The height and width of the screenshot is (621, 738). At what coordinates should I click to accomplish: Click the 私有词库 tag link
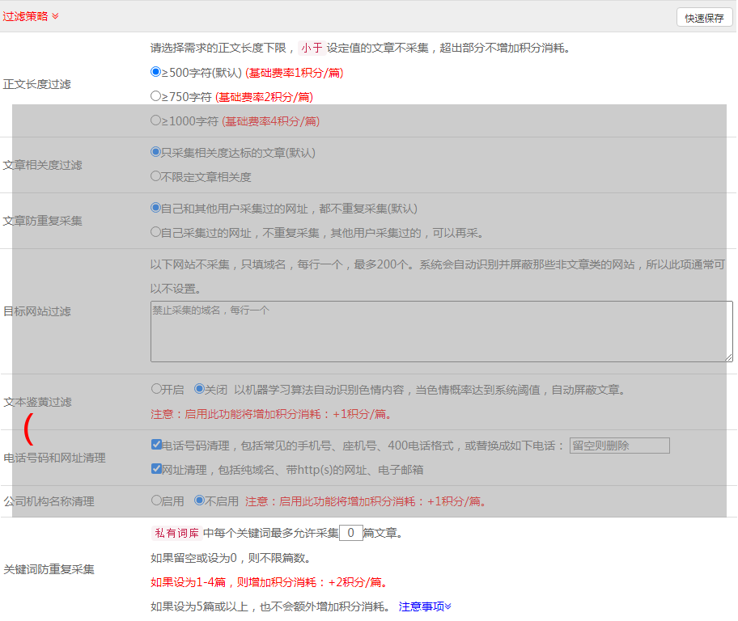click(x=175, y=533)
